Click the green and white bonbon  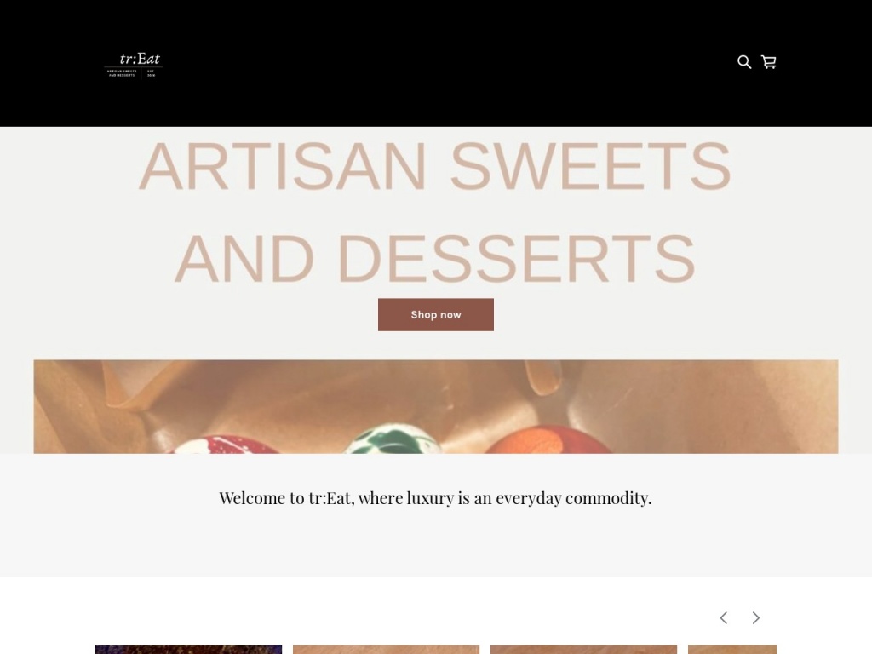point(393,439)
